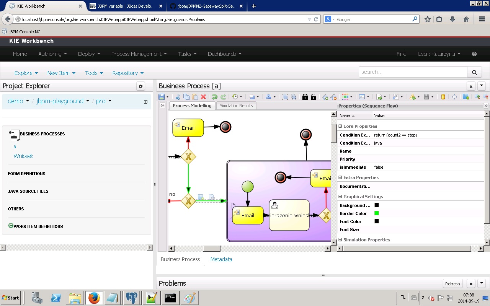Viewport: 490px width, 306px height.
Task: Click the export/share process icon
Action: 379,97
